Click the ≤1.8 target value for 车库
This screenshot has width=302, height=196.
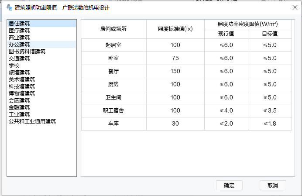pyautogui.click(x=270, y=124)
